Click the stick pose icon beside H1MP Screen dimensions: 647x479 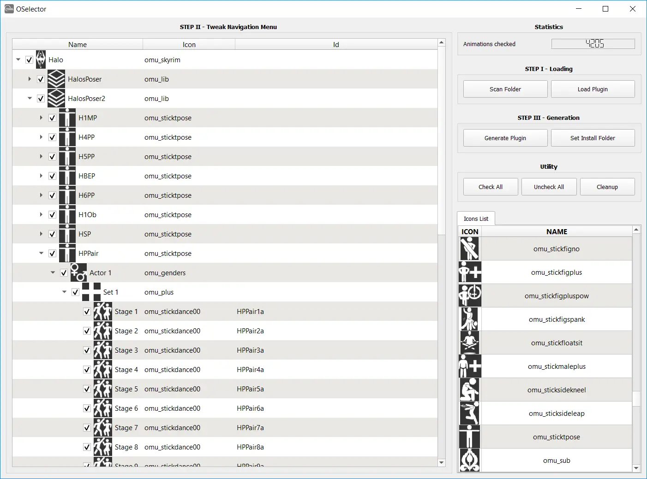click(x=67, y=118)
